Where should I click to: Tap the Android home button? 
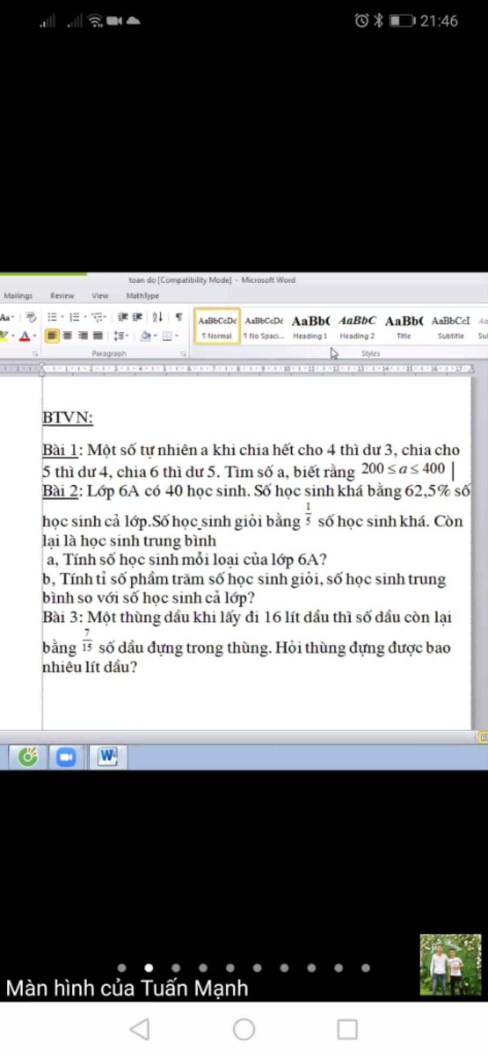[x=244, y=1029]
